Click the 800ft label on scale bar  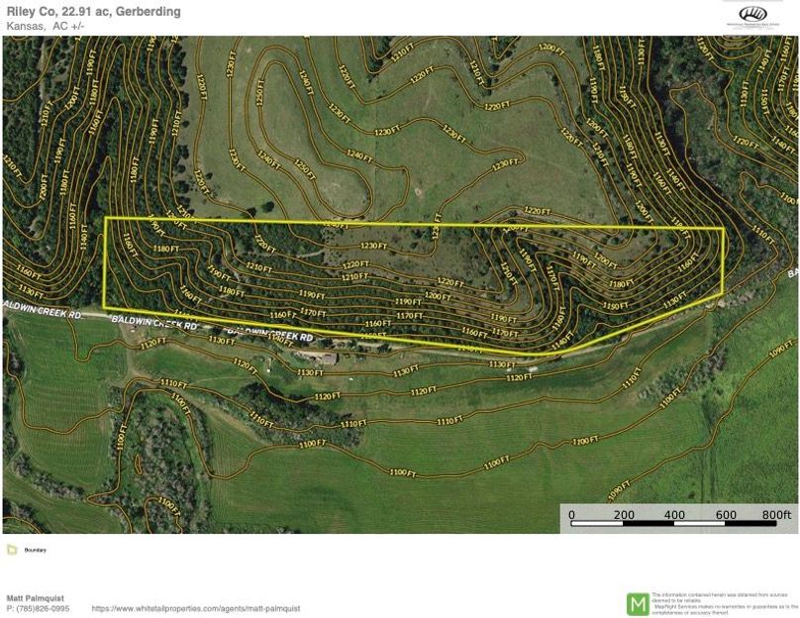click(776, 515)
